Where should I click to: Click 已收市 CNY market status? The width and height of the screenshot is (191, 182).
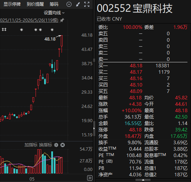pos(110,19)
